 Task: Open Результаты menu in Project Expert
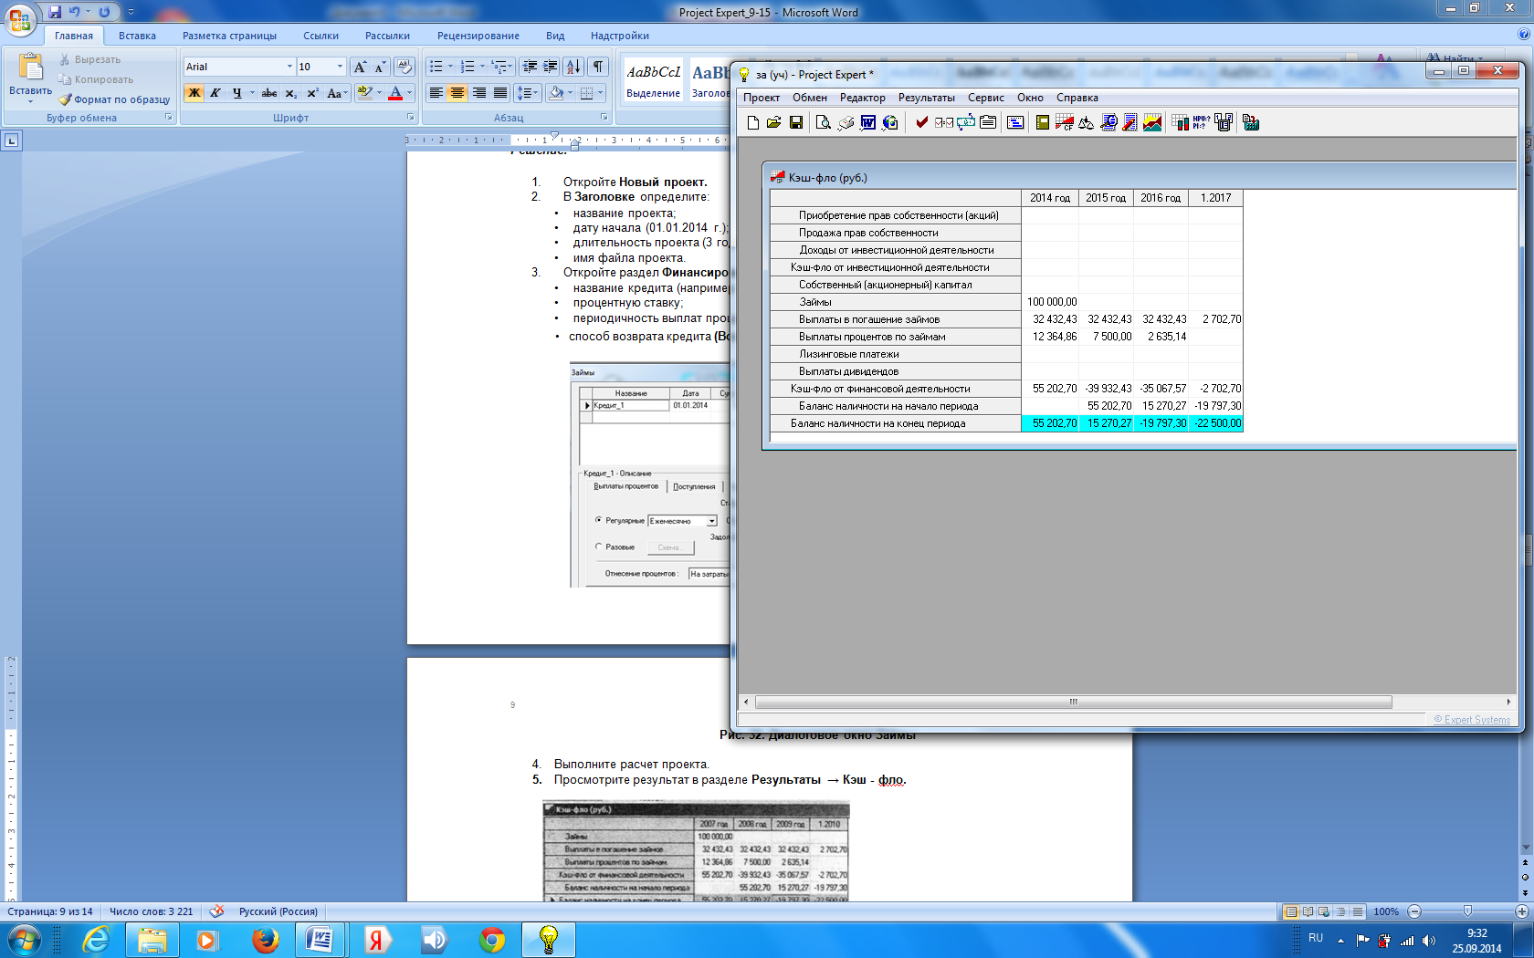(x=926, y=98)
